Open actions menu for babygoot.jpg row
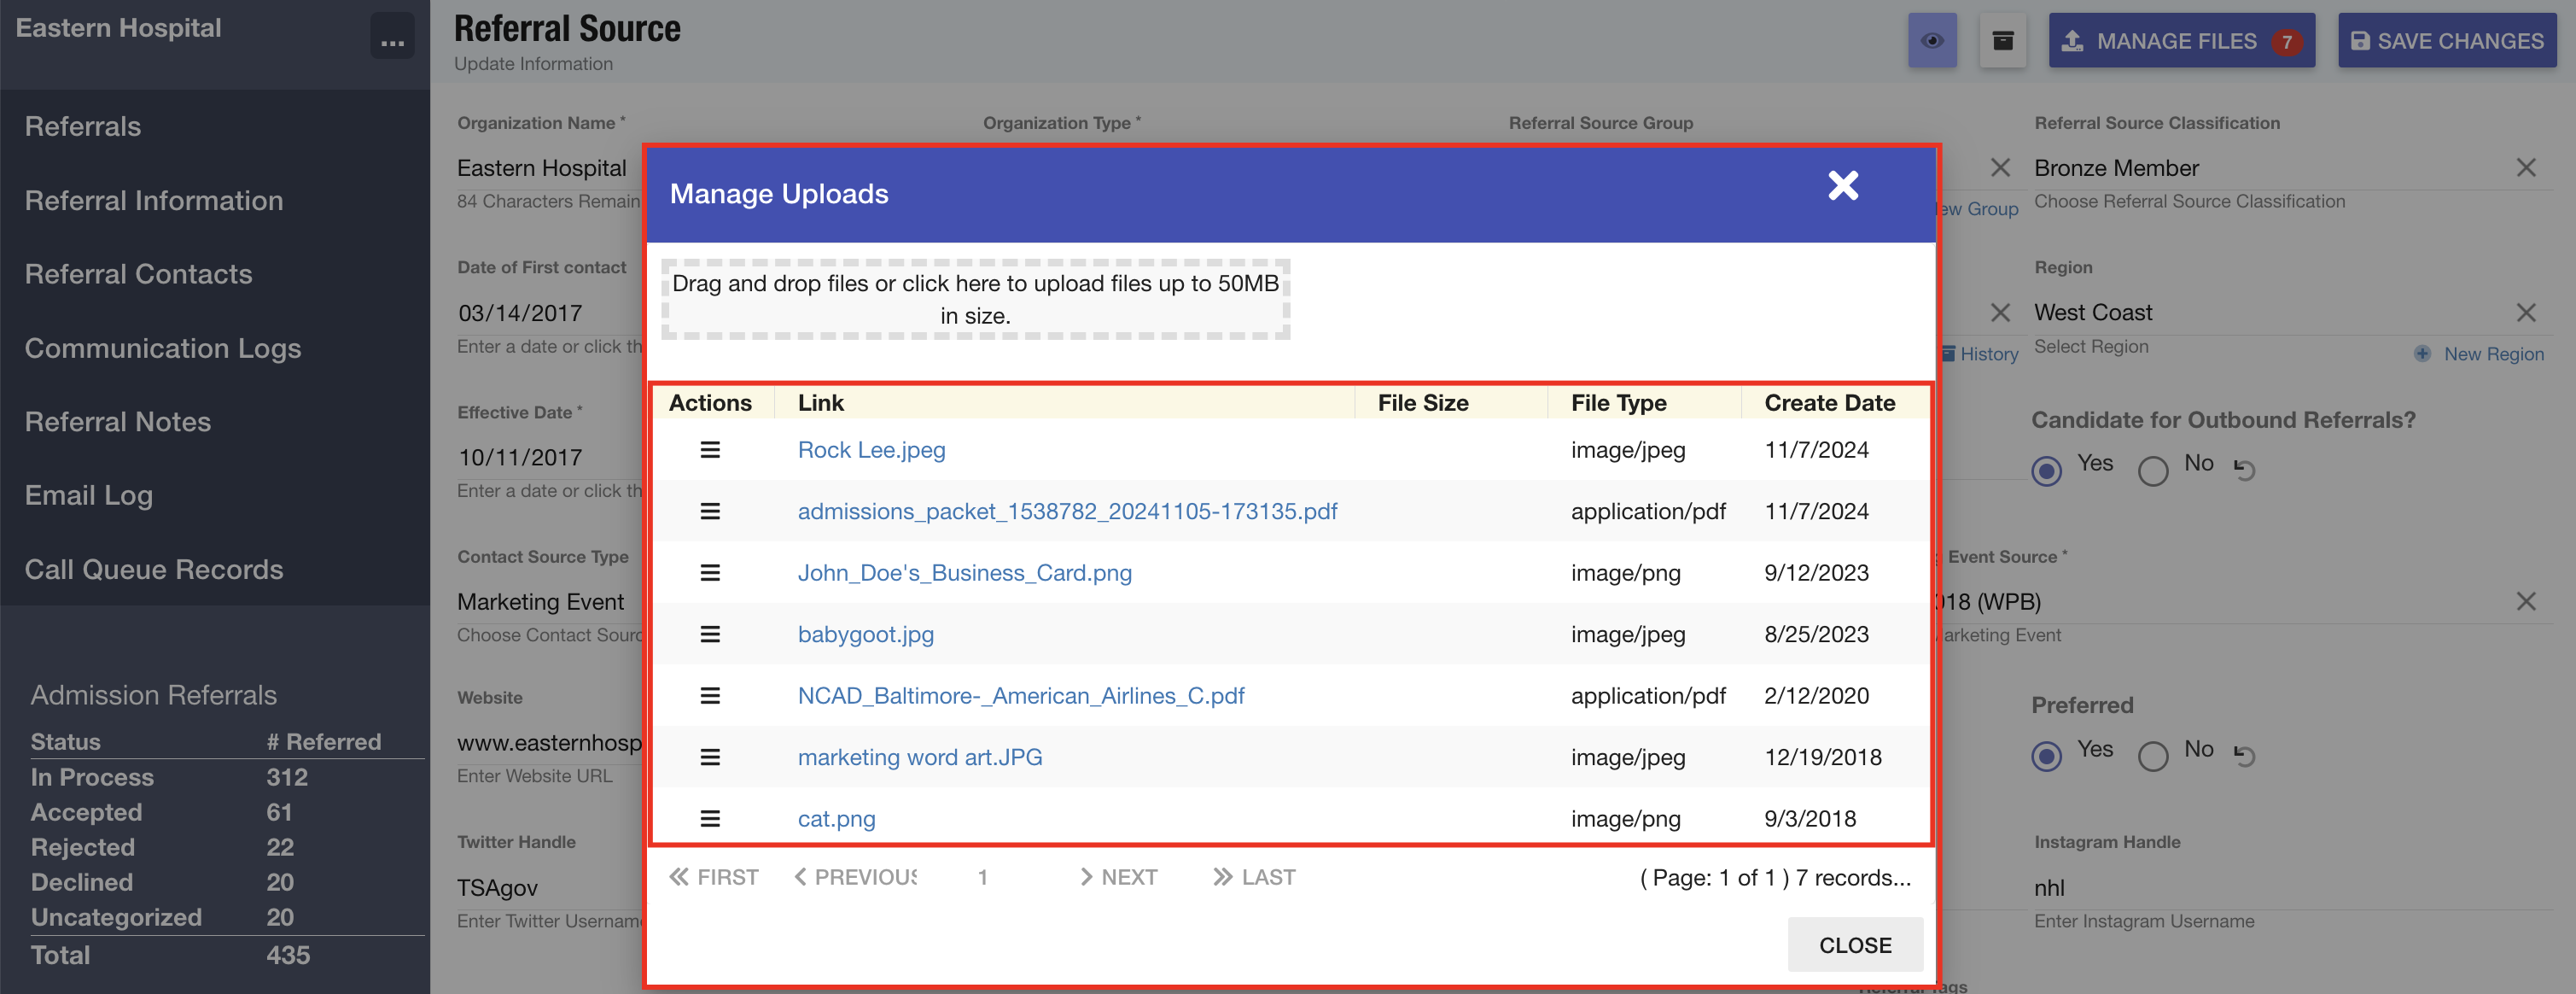This screenshot has width=2576, height=994. tap(709, 634)
